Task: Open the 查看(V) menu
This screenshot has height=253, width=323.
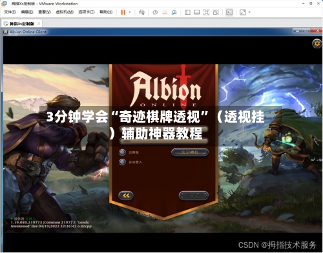Action: click(x=45, y=12)
